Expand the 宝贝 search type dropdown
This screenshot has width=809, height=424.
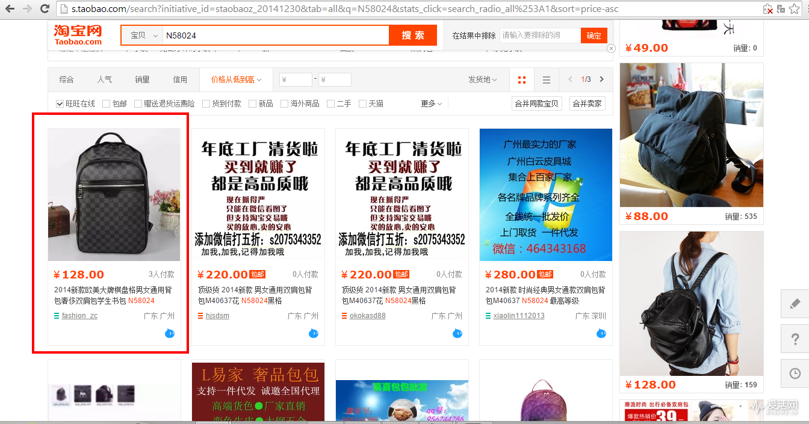tap(142, 35)
